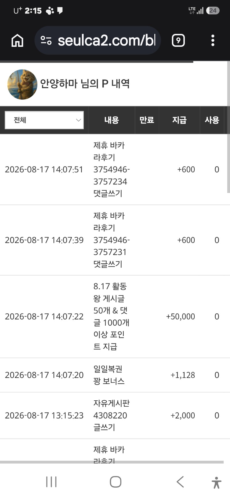Click the dropdown chevron next to 전체
The width and height of the screenshot is (230, 498).
[x=78, y=120]
